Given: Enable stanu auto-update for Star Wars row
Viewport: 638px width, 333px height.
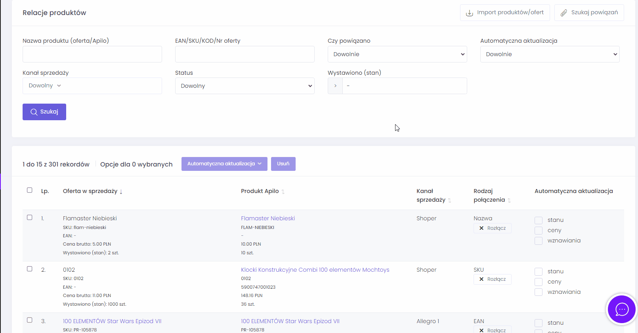Looking at the screenshot, I should click(x=539, y=323).
